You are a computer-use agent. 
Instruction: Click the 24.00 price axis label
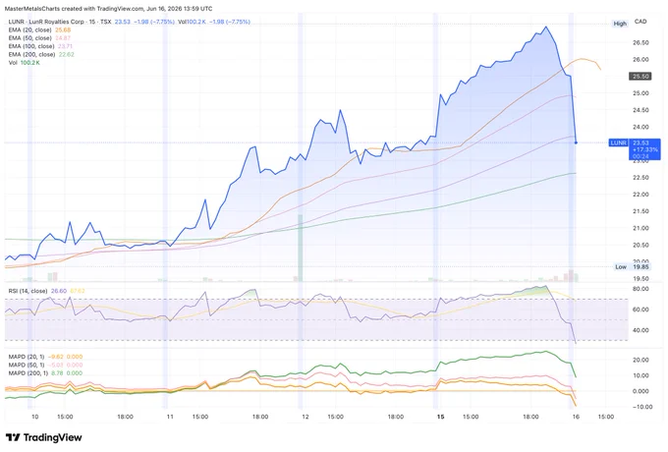640,127
